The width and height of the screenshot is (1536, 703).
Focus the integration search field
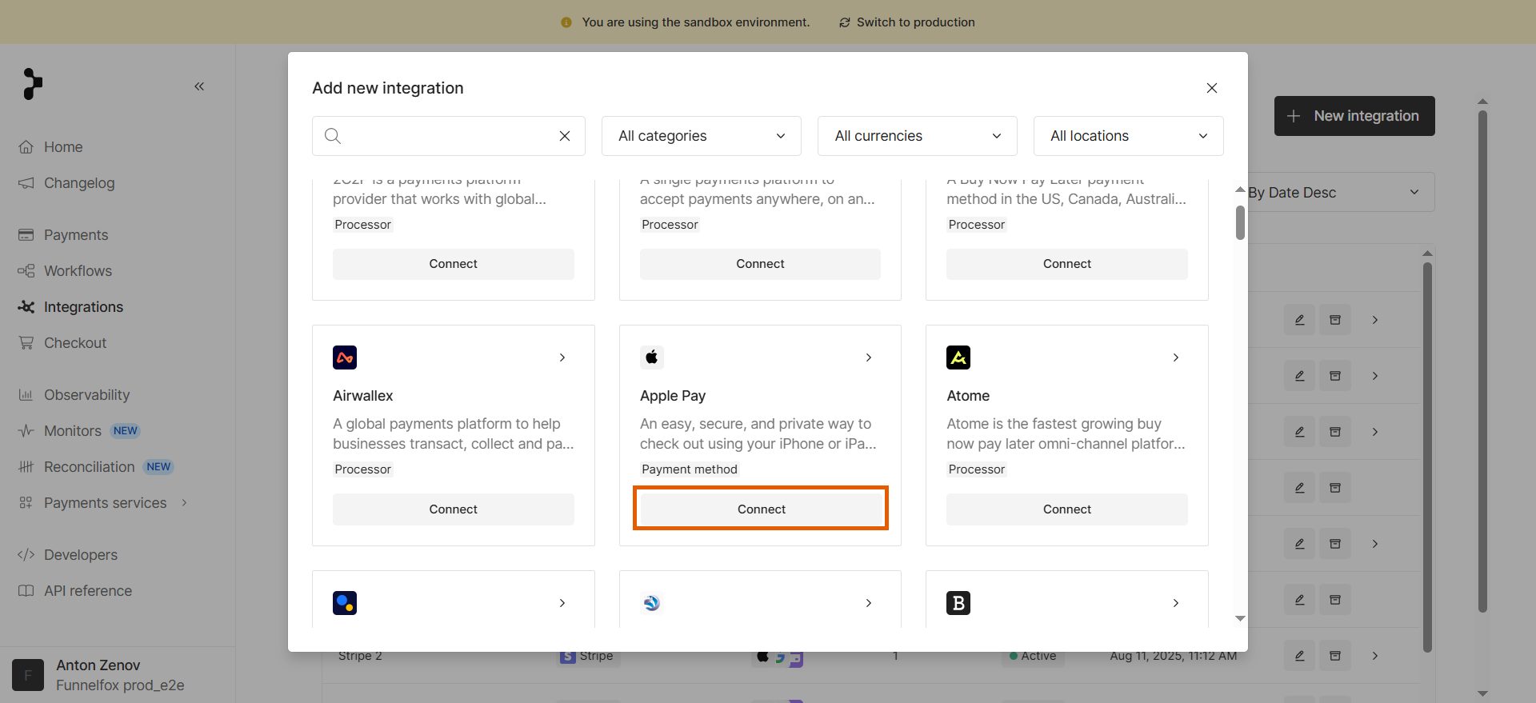(x=449, y=136)
